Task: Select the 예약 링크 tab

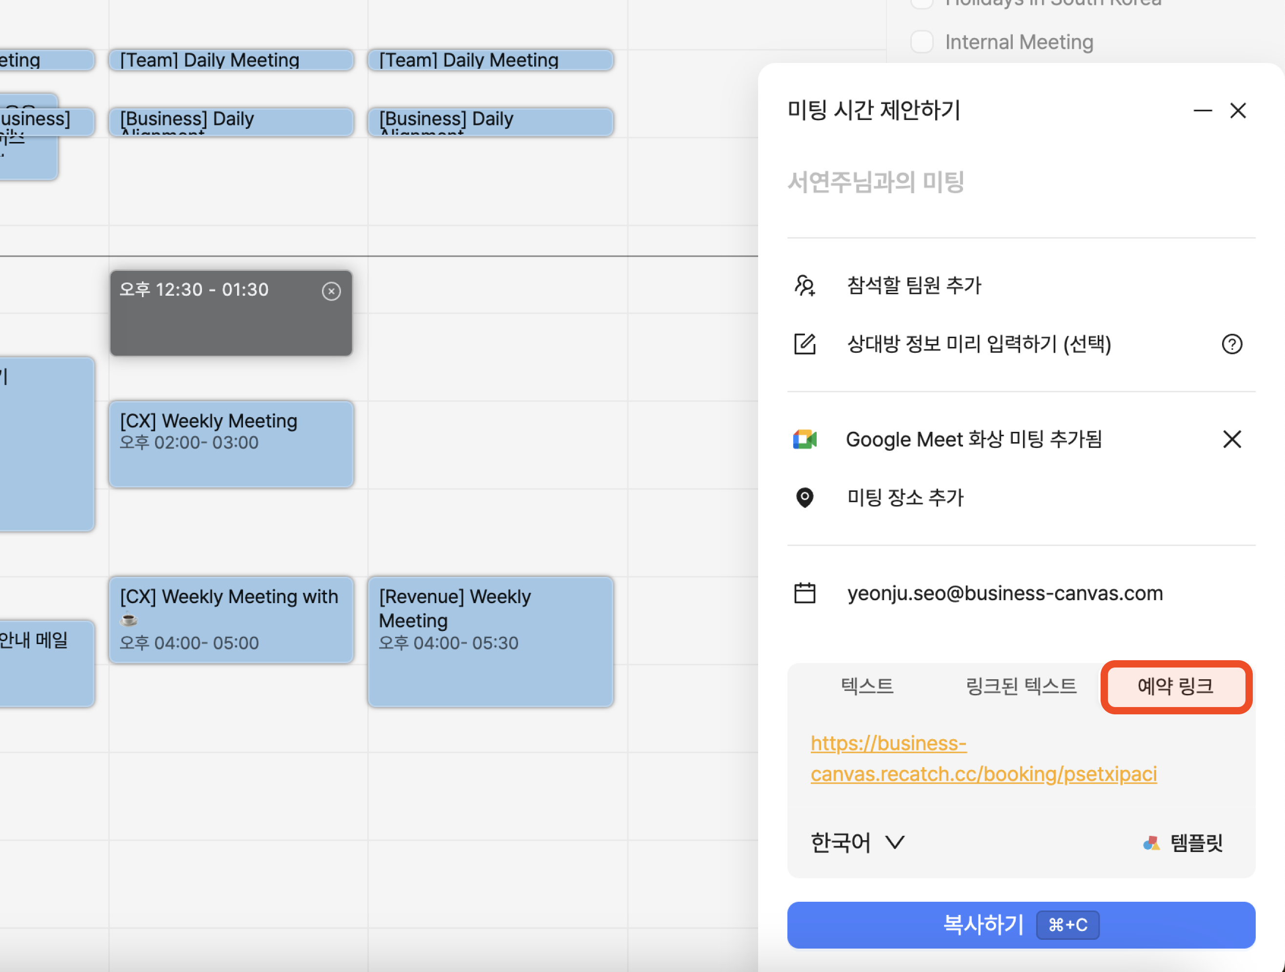Action: point(1175,686)
